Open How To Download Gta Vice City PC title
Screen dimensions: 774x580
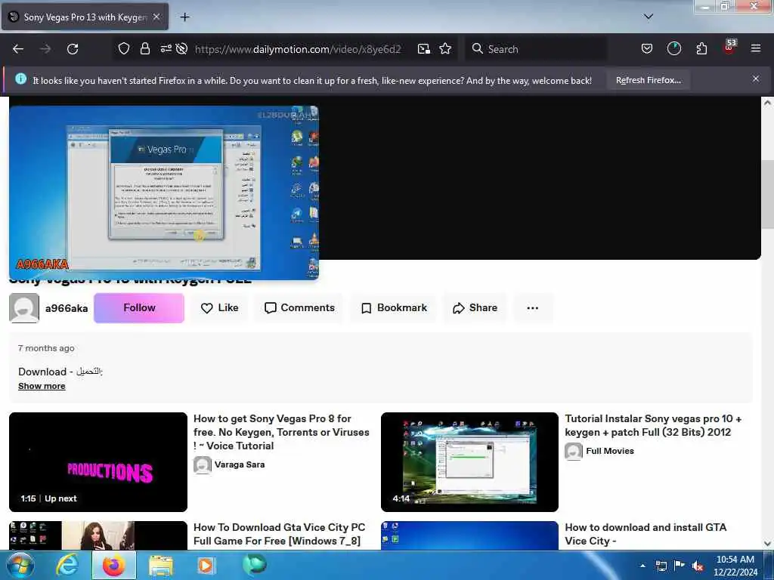coord(280,534)
